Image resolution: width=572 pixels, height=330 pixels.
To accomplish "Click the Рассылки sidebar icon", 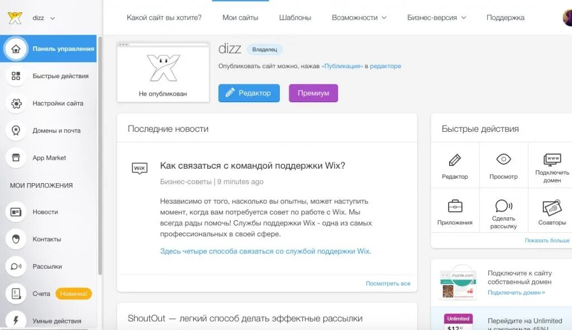I will coord(15,266).
